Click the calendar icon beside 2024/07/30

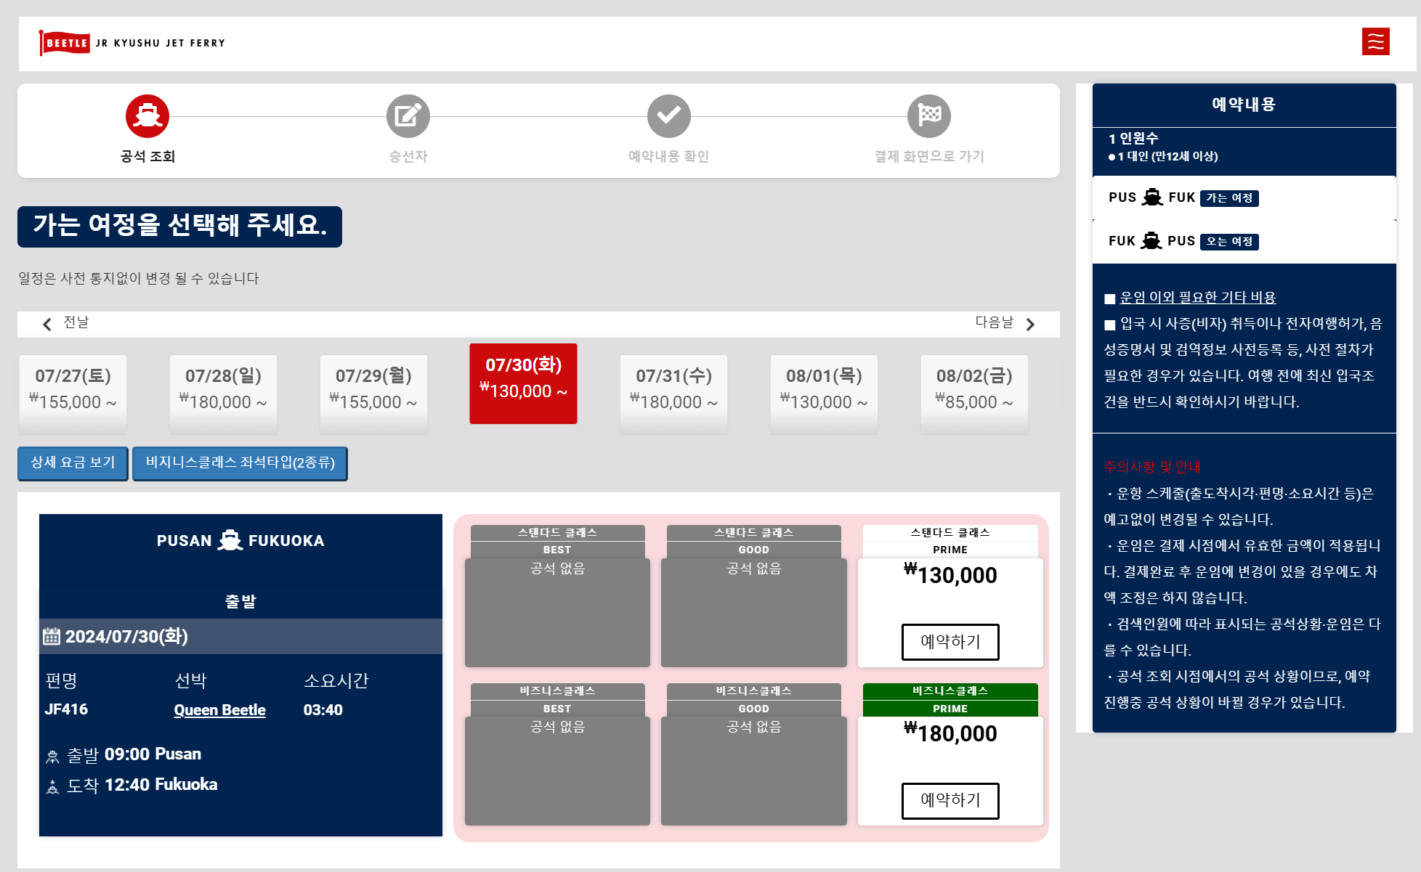click(52, 637)
